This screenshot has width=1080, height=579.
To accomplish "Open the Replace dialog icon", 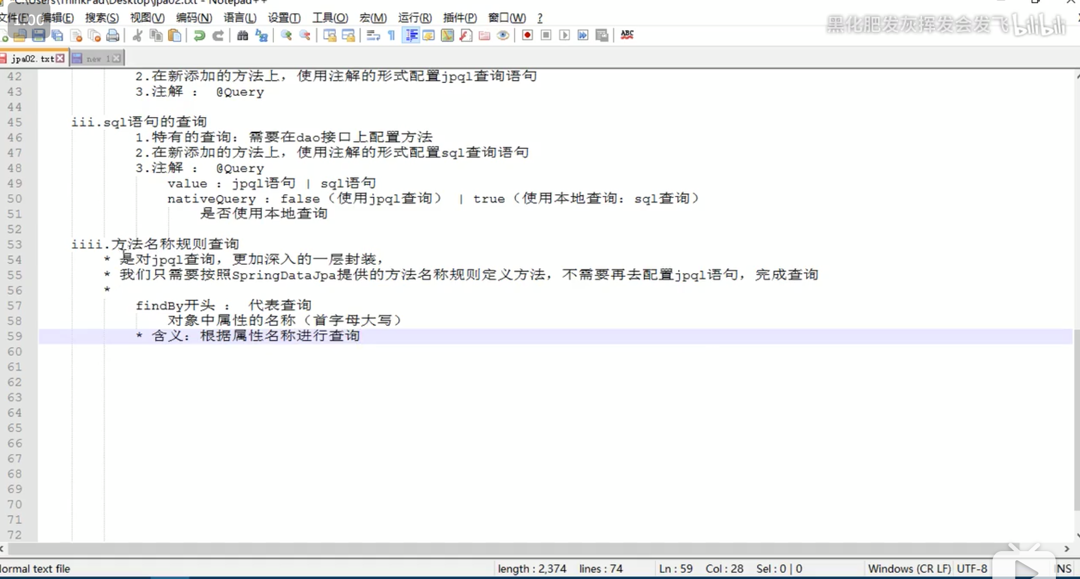I will 262,36.
